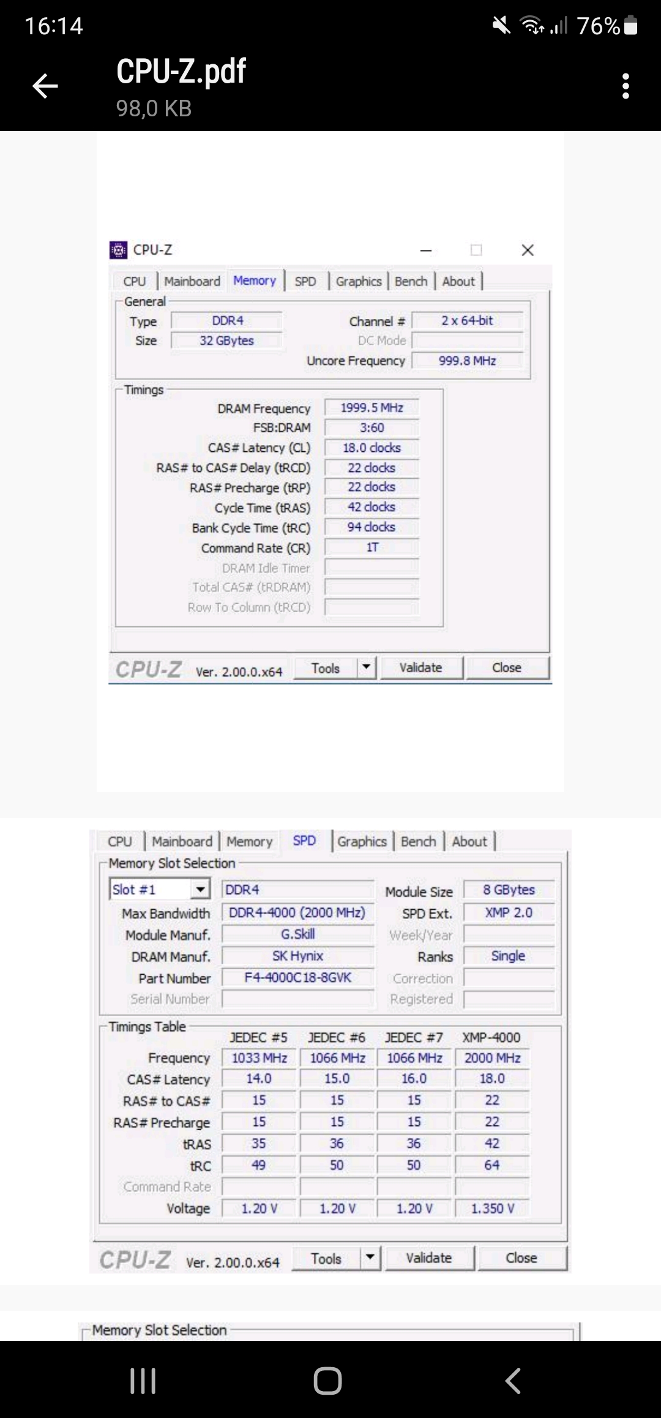Click memory Type value DDR4
The image size is (661, 1418).
point(228,320)
